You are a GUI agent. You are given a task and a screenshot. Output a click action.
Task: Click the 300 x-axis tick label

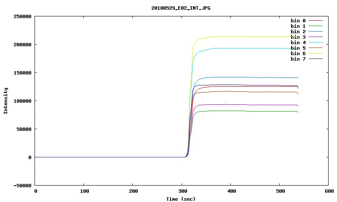tap(183, 191)
